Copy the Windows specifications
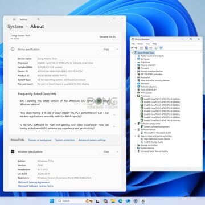 (x=106, y=151)
